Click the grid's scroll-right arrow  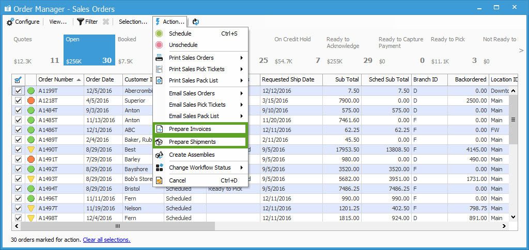(x=505, y=226)
